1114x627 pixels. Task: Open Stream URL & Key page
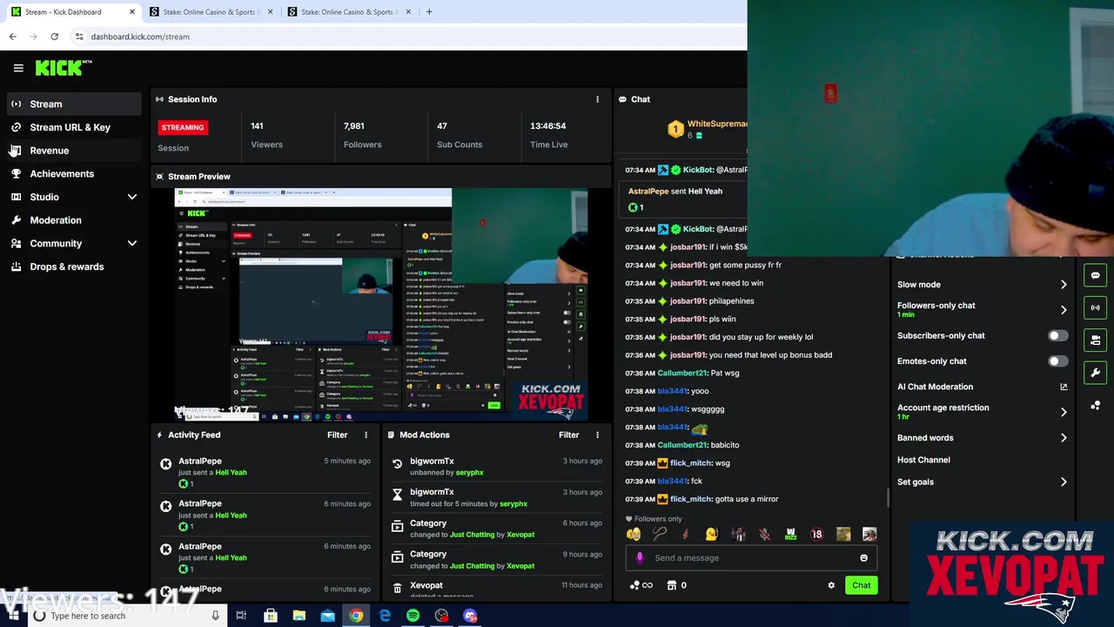(74, 127)
